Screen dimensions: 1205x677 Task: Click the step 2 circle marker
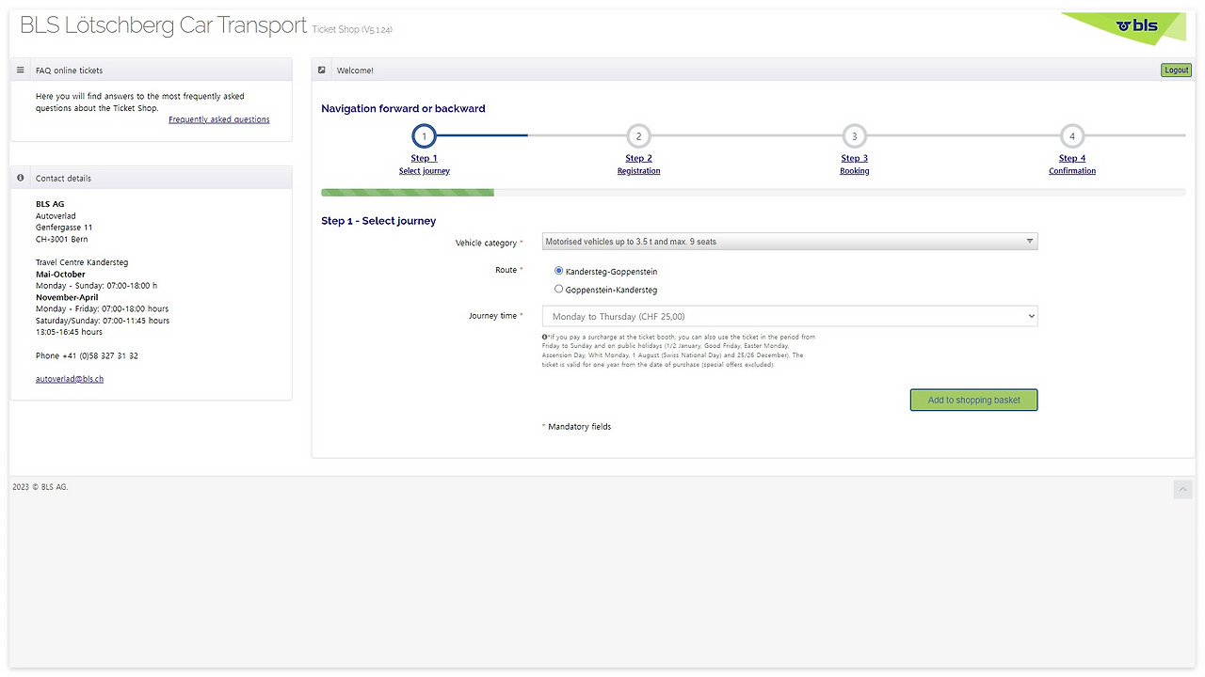pos(638,136)
